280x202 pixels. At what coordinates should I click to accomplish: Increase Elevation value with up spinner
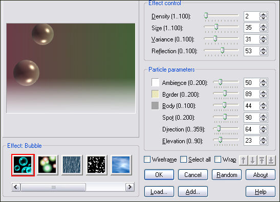point(264,139)
